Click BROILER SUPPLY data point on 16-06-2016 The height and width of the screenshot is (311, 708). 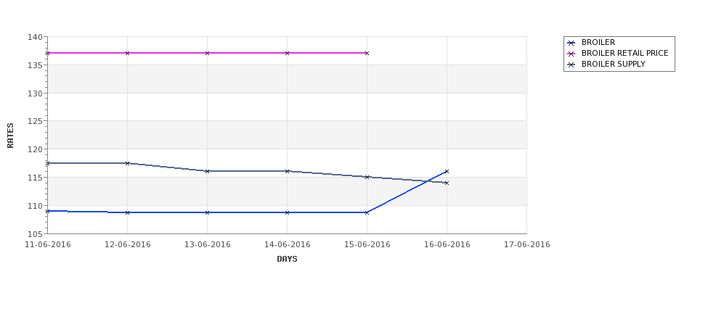(x=447, y=183)
